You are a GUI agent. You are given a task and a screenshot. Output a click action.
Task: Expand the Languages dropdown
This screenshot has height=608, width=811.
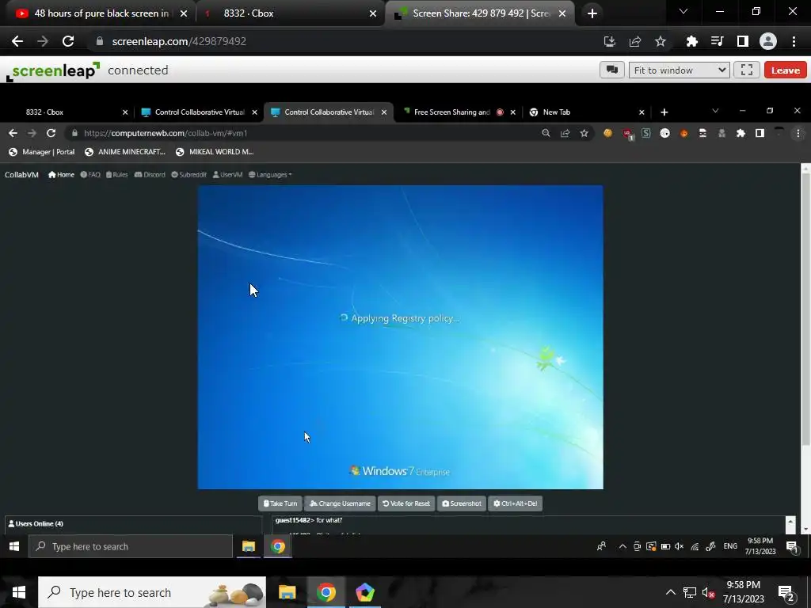270,175
